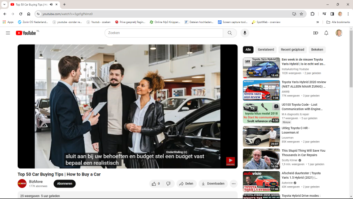The width and height of the screenshot is (353, 199).
Task: Start voice search with the microphone icon
Action: tap(244, 33)
